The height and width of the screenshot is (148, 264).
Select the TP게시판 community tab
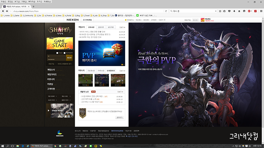click(x=101, y=71)
